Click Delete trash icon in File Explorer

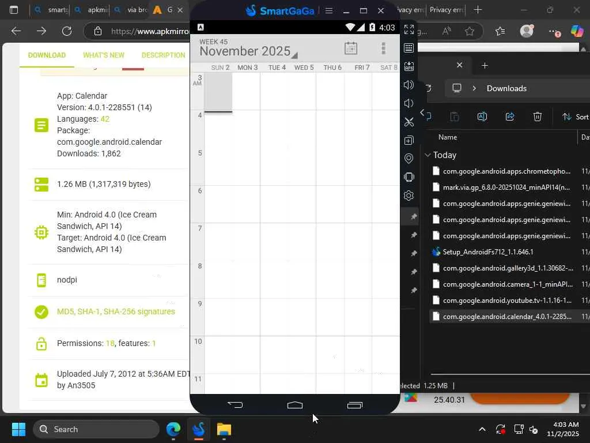tap(538, 117)
